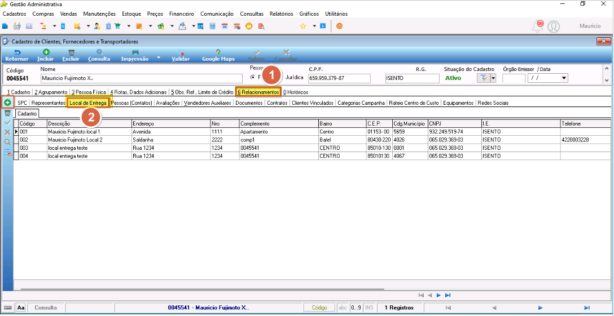Open the shopping cart icon in top toolbar

117,26
